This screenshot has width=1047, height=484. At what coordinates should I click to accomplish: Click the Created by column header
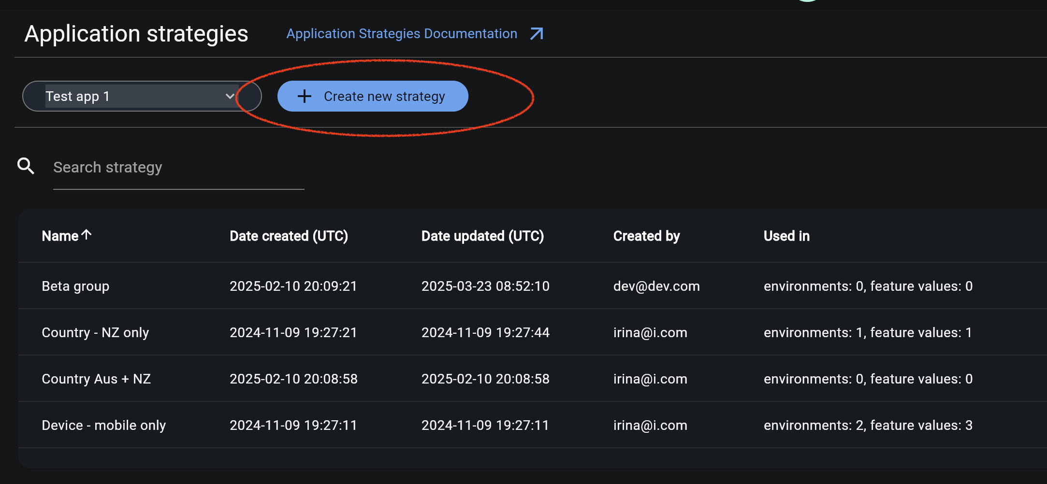646,236
